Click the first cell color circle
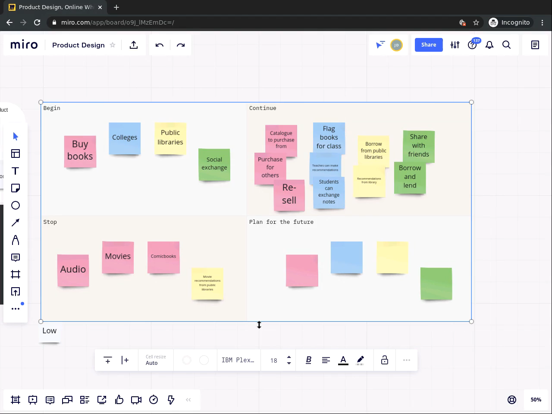 click(187, 360)
